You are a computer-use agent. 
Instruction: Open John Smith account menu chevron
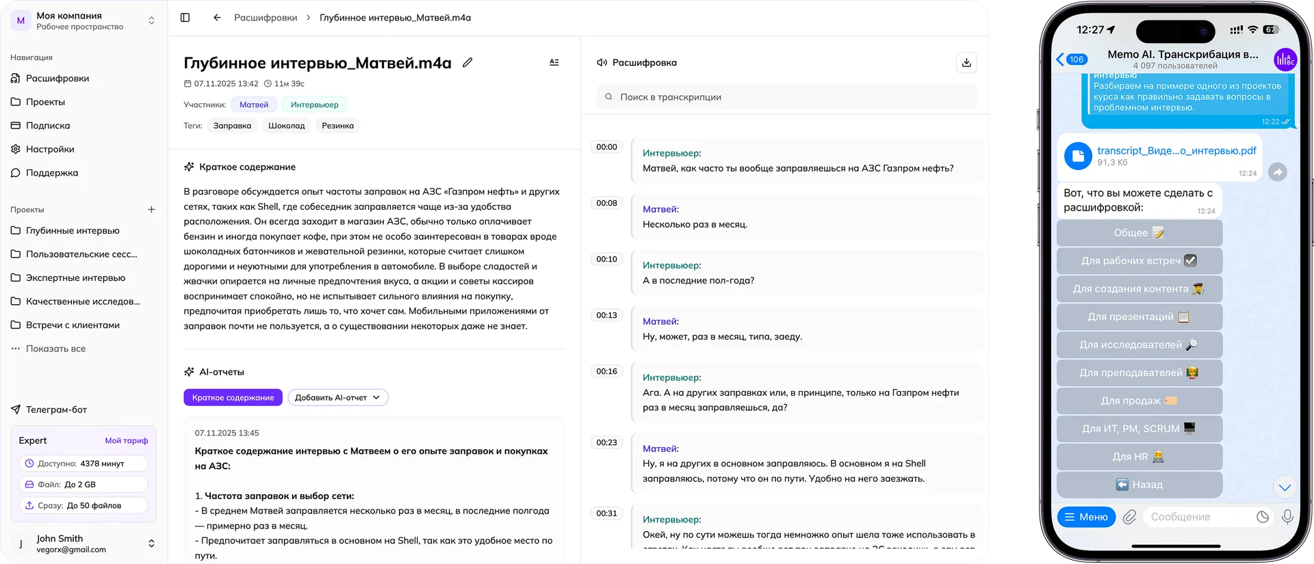[x=151, y=543]
